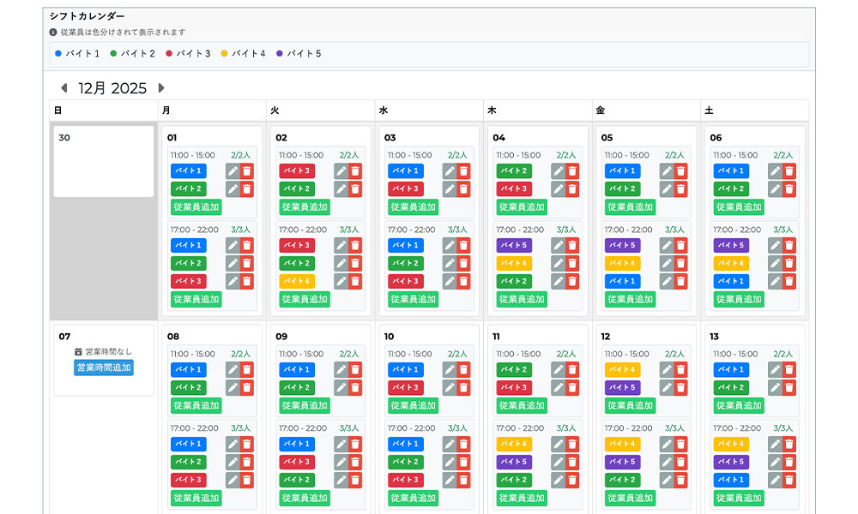Edit バイト1 in the Dec 08 11:00 shift
858x514 pixels.
pos(233,370)
